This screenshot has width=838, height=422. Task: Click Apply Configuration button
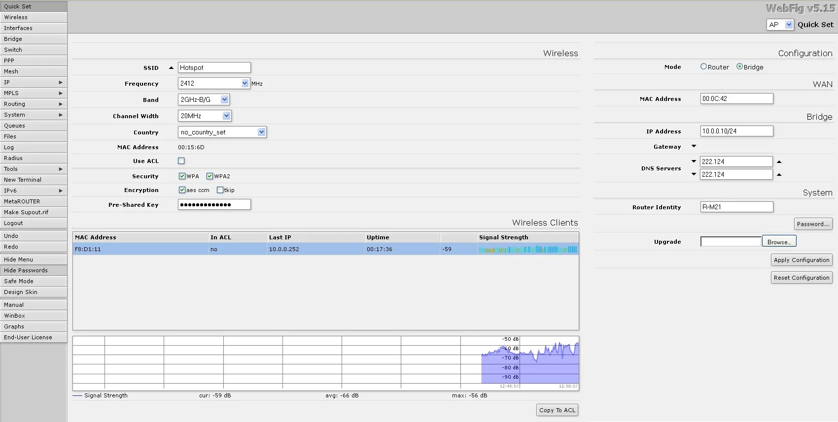(x=802, y=260)
